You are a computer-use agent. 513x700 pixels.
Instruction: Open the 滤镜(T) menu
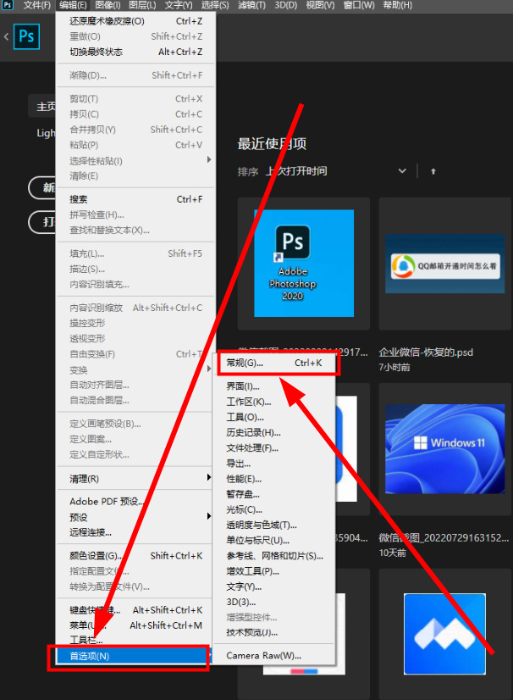[x=251, y=5]
